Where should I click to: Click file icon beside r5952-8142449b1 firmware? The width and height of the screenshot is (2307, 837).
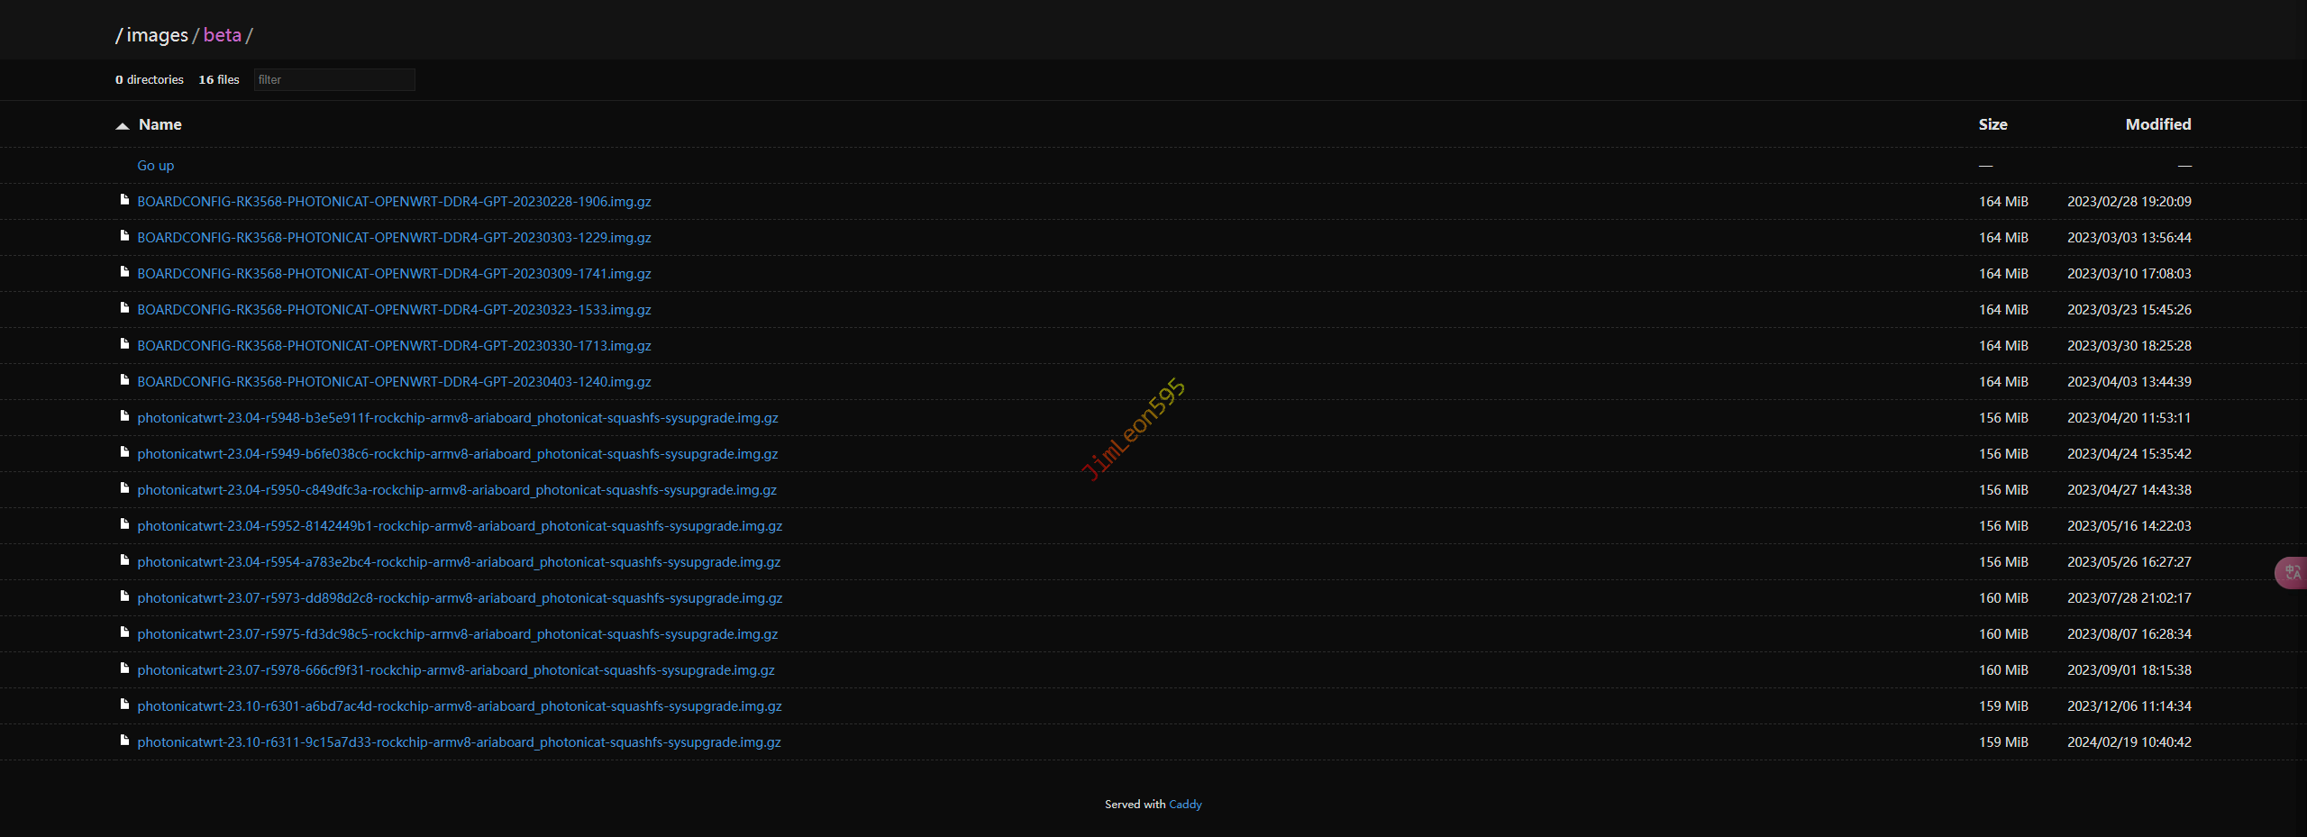pos(124,524)
